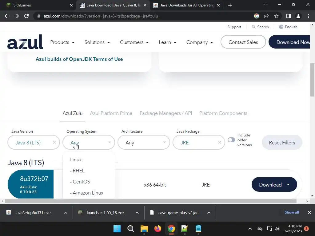The height and width of the screenshot is (236, 315).
Task: Open the volume control in system tray
Action: click(x=277, y=229)
